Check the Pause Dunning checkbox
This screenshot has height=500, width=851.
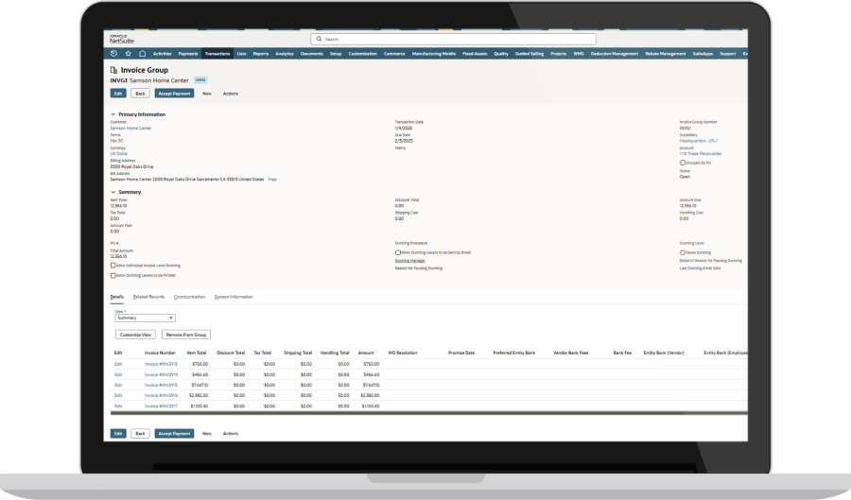(x=683, y=252)
